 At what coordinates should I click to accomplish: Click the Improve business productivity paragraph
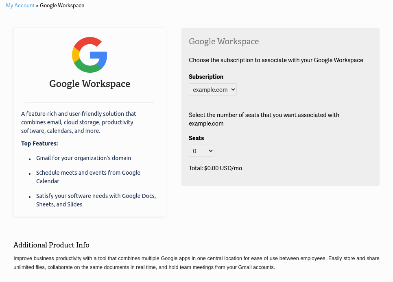[196, 262]
